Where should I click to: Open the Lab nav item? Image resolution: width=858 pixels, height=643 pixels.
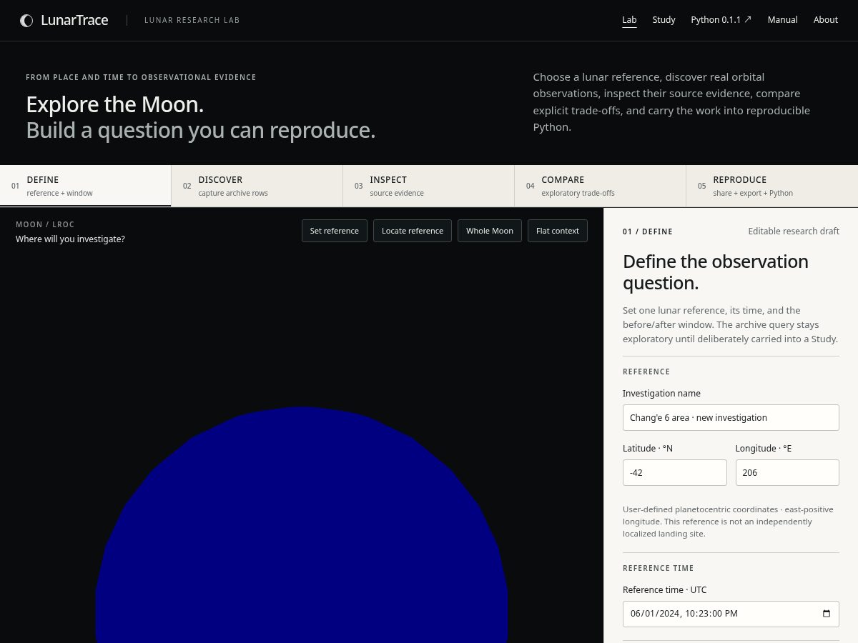629,20
